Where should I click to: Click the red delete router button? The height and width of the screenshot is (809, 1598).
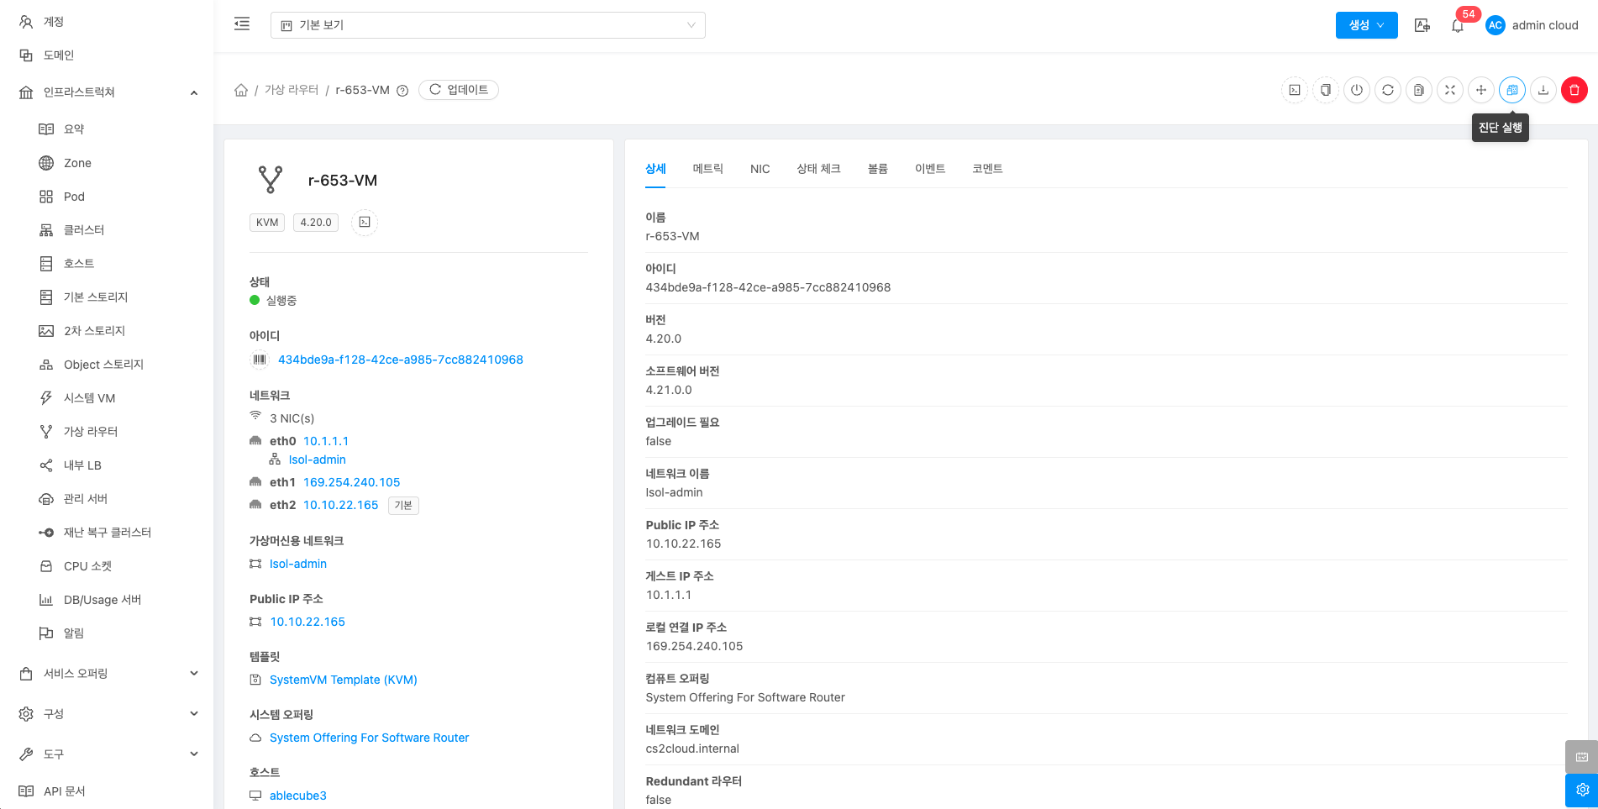[x=1574, y=90]
